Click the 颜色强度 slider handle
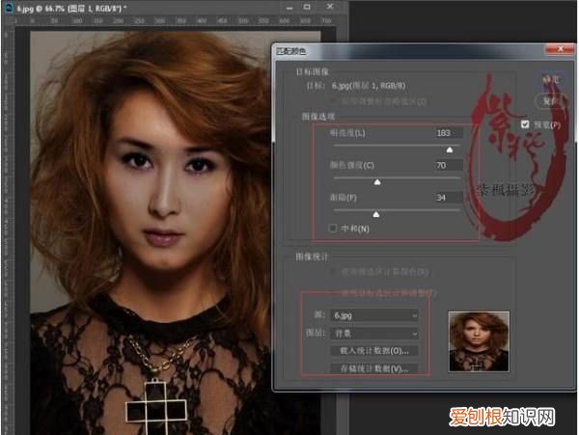579x435 pixels. click(377, 180)
